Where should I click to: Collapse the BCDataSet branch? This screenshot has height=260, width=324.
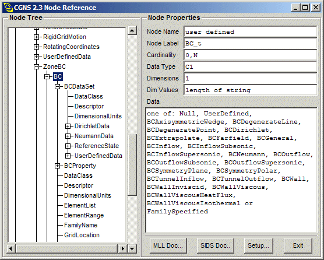[x=58, y=87]
